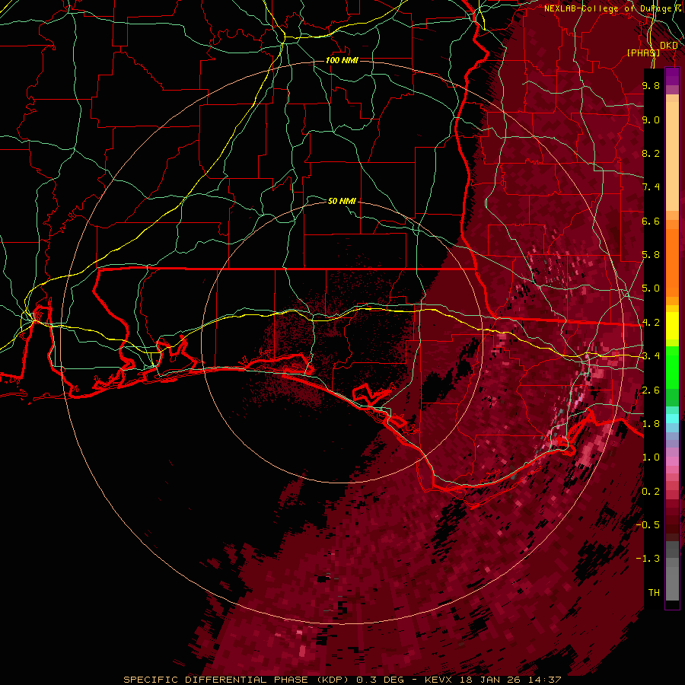Click the 9.0 value on the scale
The height and width of the screenshot is (685, 685).
point(651,119)
